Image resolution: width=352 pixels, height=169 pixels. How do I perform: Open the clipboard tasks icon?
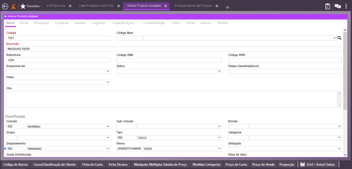[327, 6]
